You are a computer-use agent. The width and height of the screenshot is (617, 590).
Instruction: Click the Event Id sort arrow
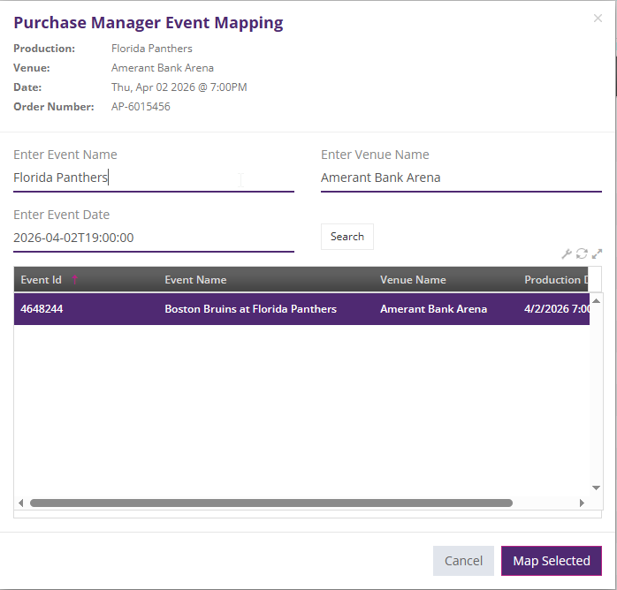pyautogui.click(x=75, y=279)
